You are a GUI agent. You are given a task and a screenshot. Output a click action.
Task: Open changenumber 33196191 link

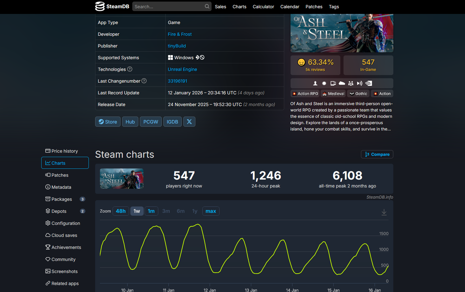coord(178,81)
